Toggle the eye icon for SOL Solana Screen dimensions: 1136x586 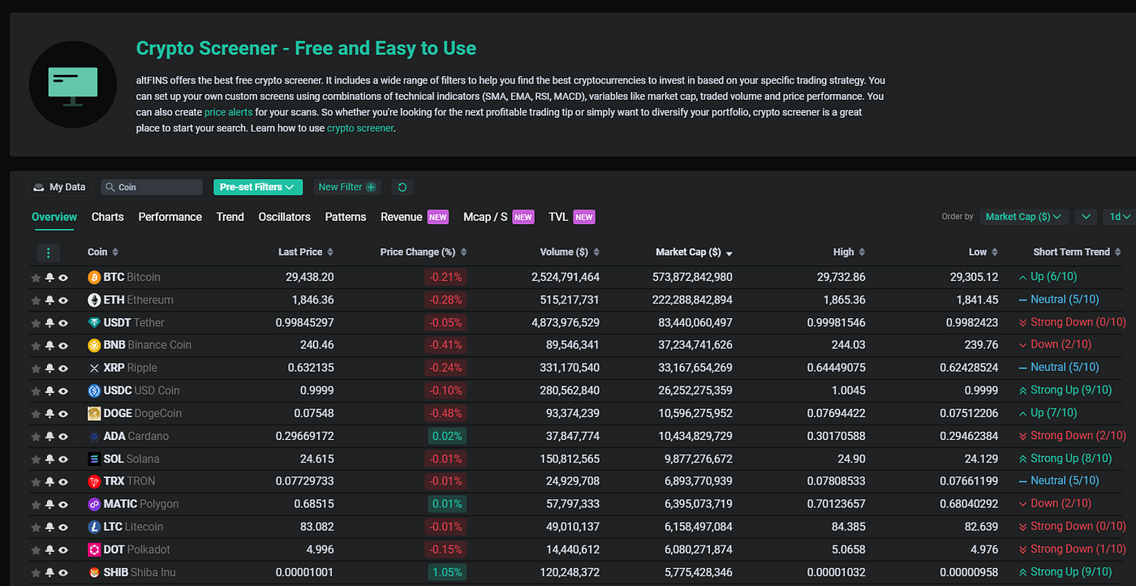63,459
